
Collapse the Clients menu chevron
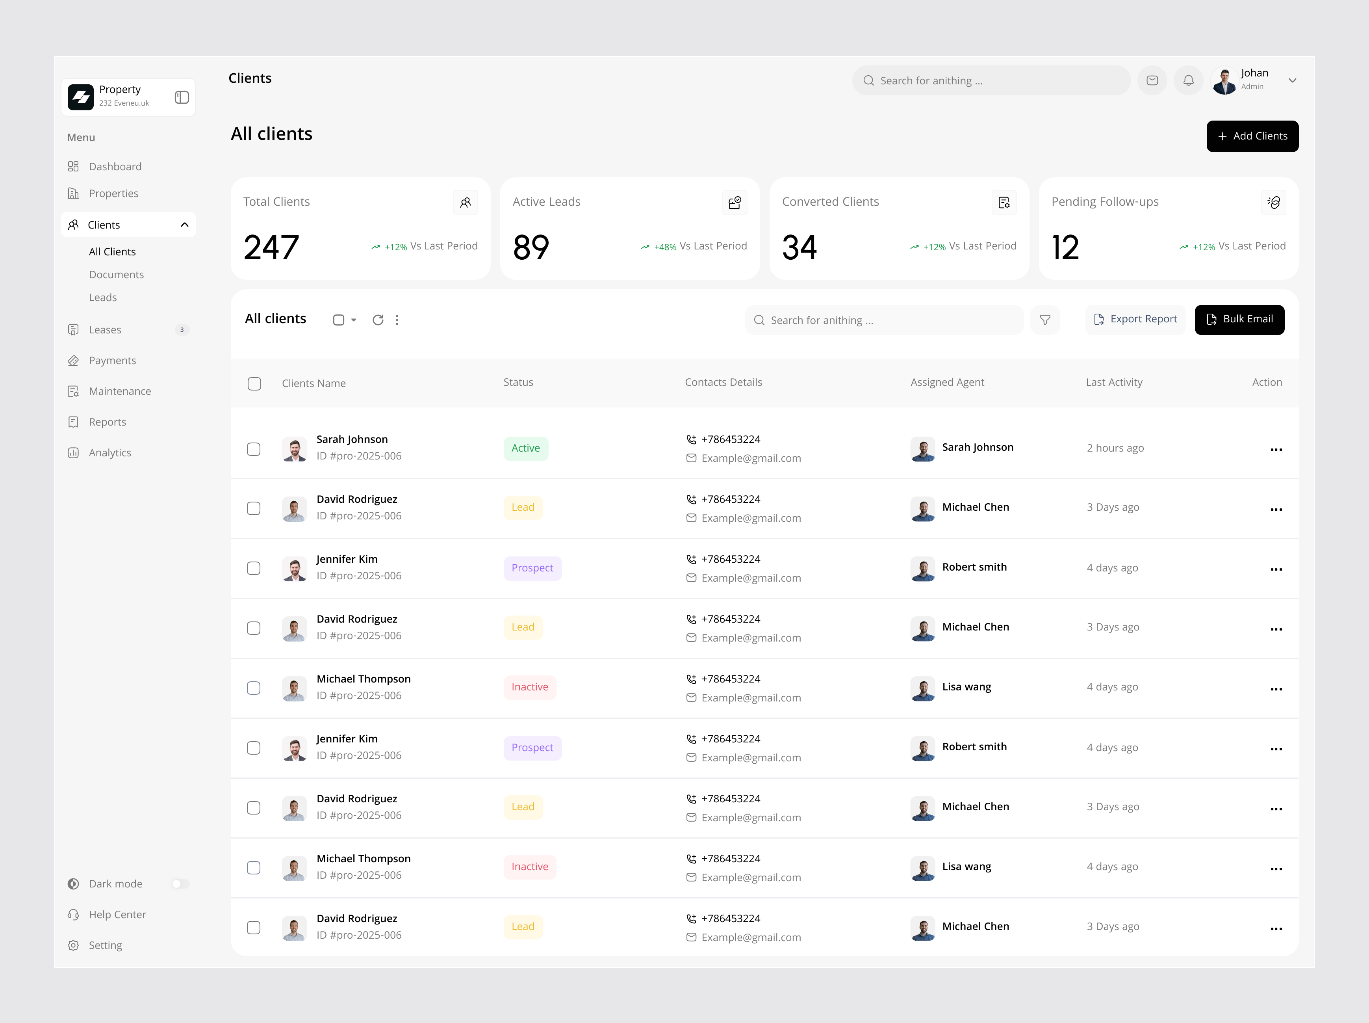(x=184, y=225)
